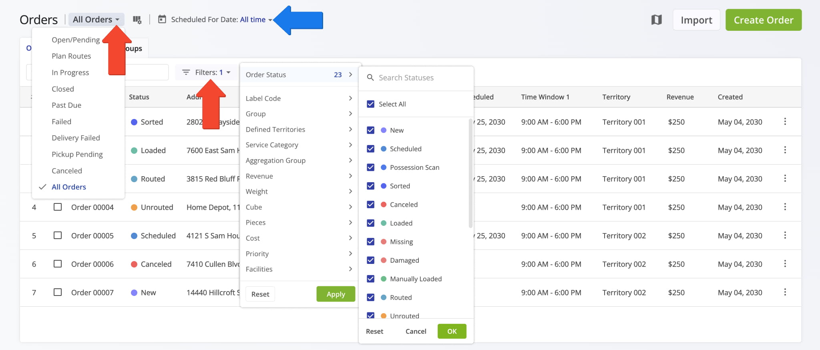Select Plan Routes from the orders menu
Image resolution: width=820 pixels, height=350 pixels.
(x=71, y=56)
